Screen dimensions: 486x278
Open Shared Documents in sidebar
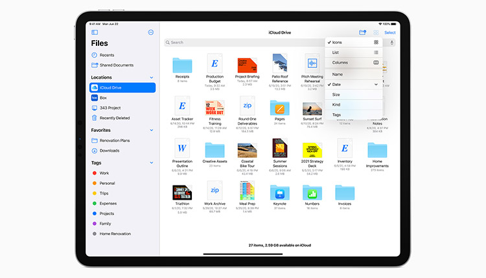tap(117, 65)
